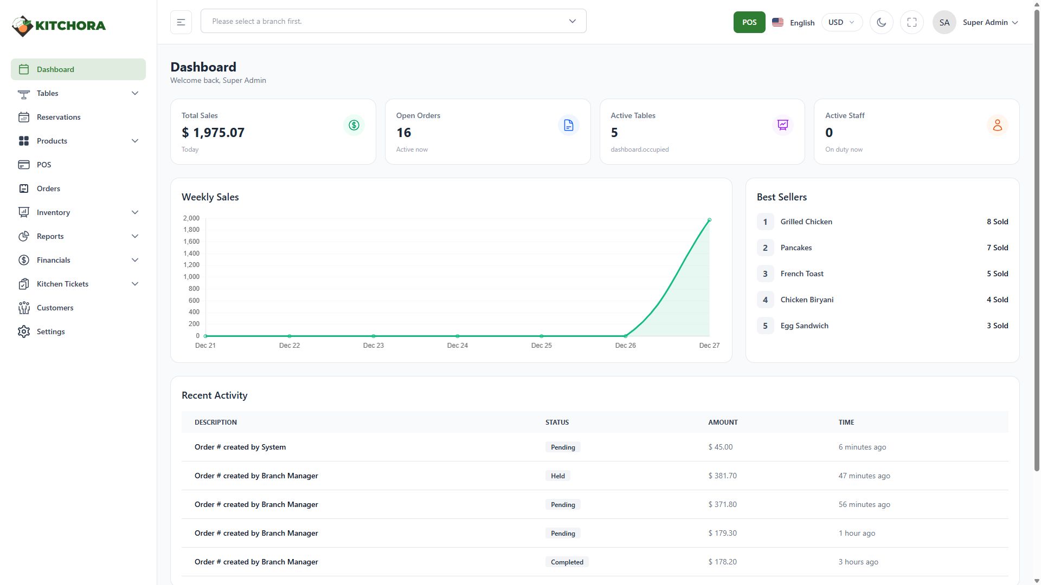This screenshot has height=585, width=1041.
Task: Click the Open Orders document icon
Action: coord(568,125)
